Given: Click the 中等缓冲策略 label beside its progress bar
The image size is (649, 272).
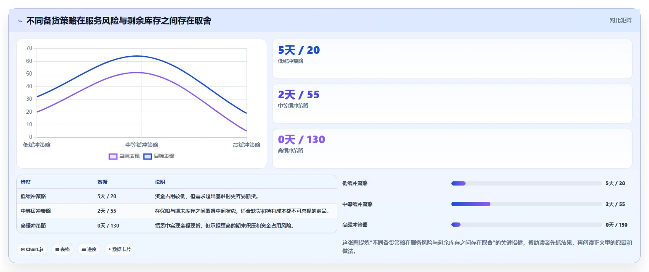Looking at the screenshot, I should coord(358,204).
